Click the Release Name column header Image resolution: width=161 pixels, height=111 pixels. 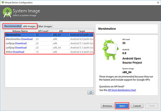click(x=20, y=31)
